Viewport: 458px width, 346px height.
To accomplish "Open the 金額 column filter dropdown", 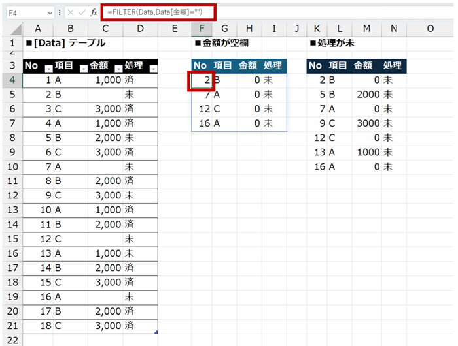I will pyautogui.click(x=118, y=69).
